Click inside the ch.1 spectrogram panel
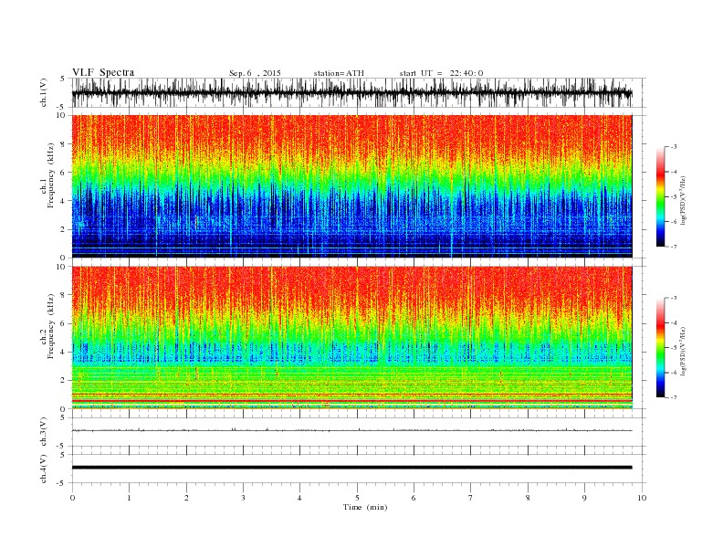This screenshot has height=559, width=723. click(351, 185)
